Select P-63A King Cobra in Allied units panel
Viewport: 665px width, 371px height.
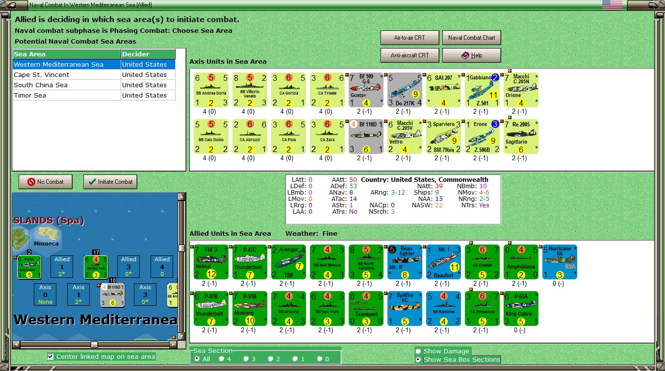point(521,309)
